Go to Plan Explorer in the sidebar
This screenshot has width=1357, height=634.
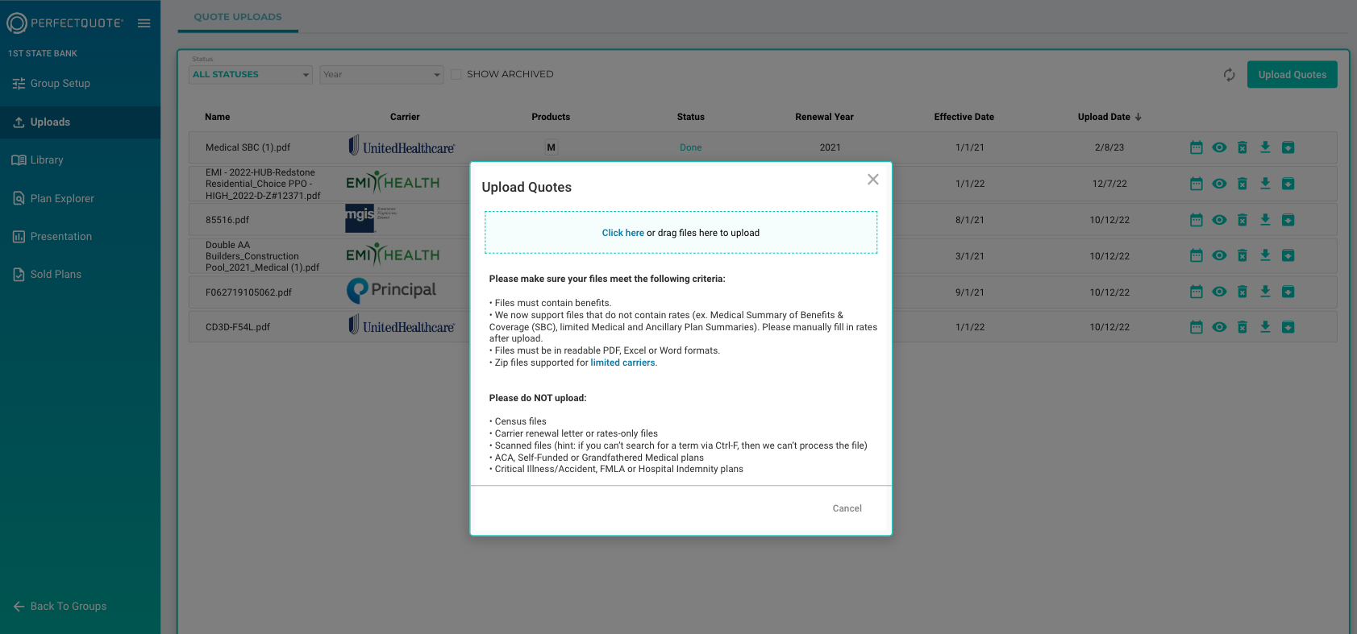tap(62, 198)
